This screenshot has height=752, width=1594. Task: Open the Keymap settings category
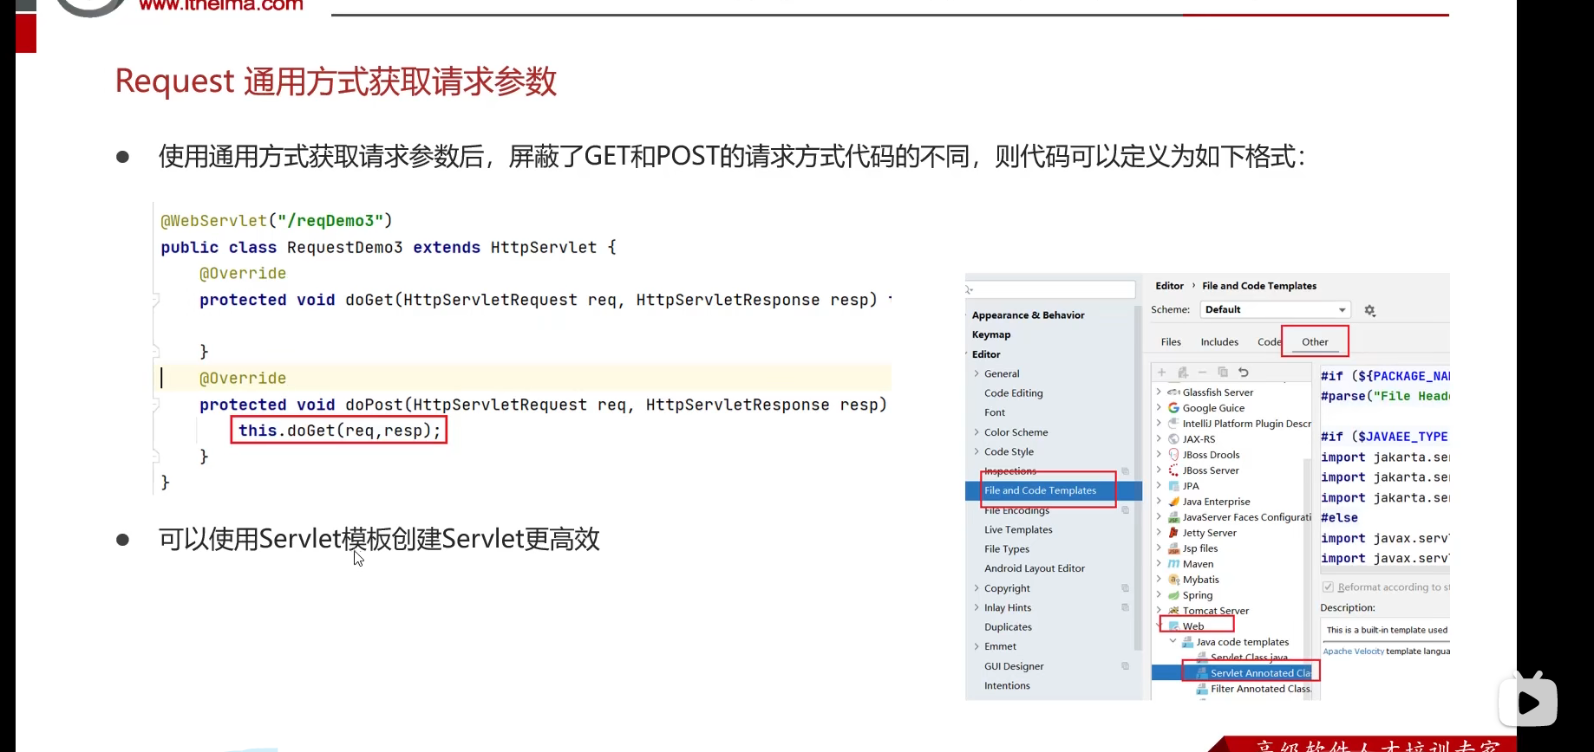click(x=991, y=334)
